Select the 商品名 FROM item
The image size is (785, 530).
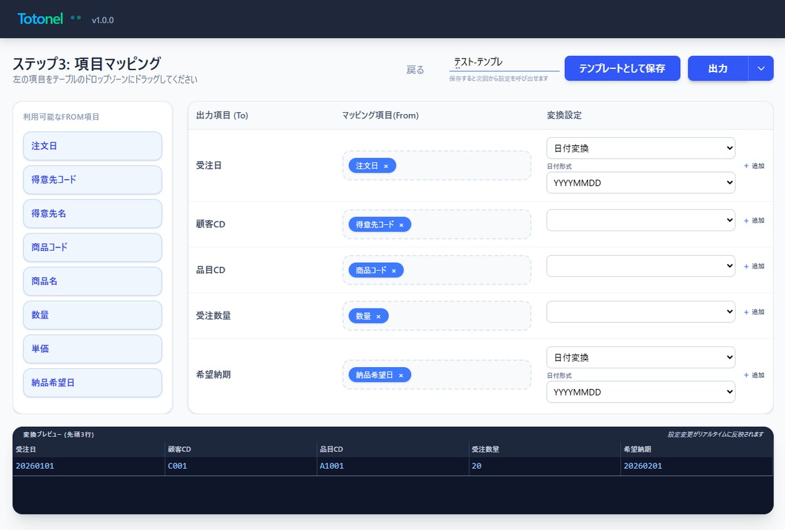click(93, 281)
